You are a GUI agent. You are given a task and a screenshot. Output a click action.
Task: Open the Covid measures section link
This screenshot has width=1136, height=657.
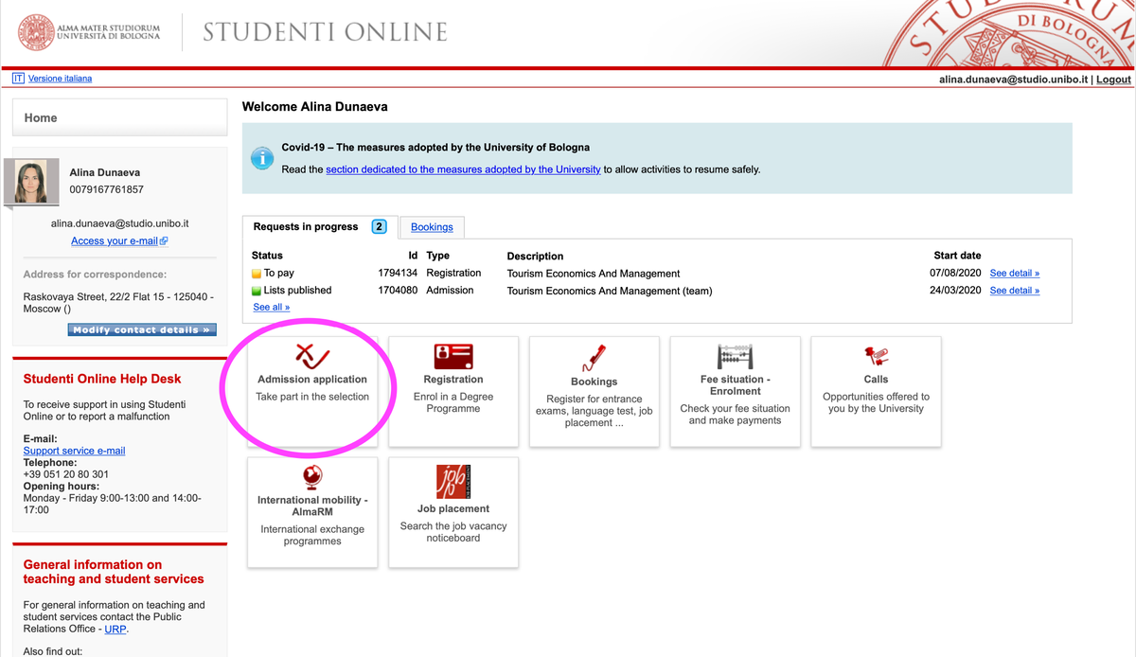click(463, 169)
